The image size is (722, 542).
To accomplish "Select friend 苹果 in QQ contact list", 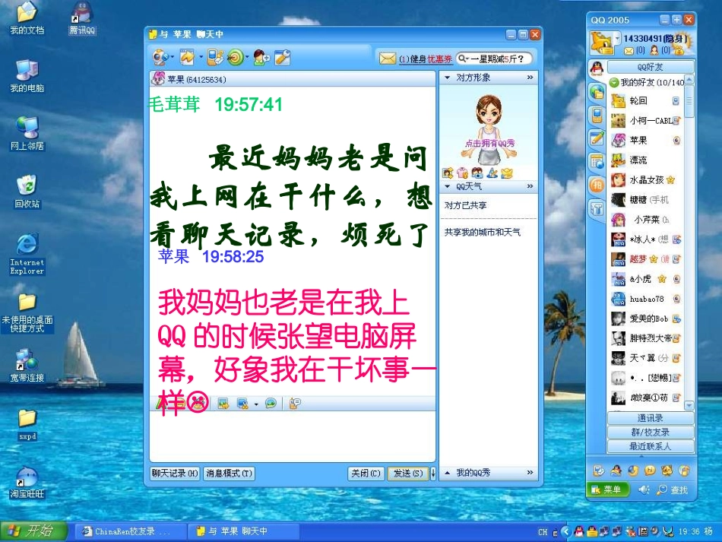I will [645, 141].
